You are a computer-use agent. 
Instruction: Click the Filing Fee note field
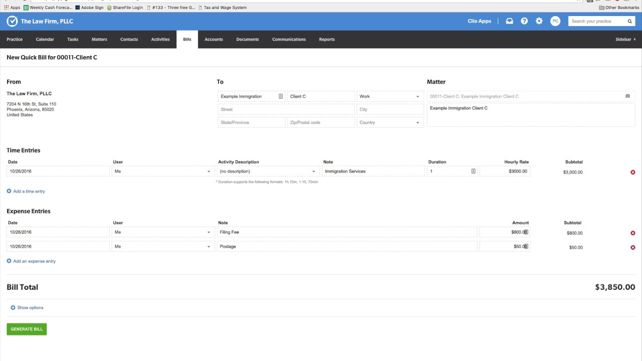(347, 232)
